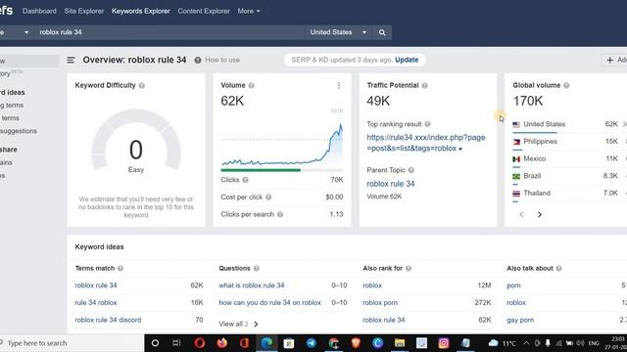Click the How to use help icon

198,60
